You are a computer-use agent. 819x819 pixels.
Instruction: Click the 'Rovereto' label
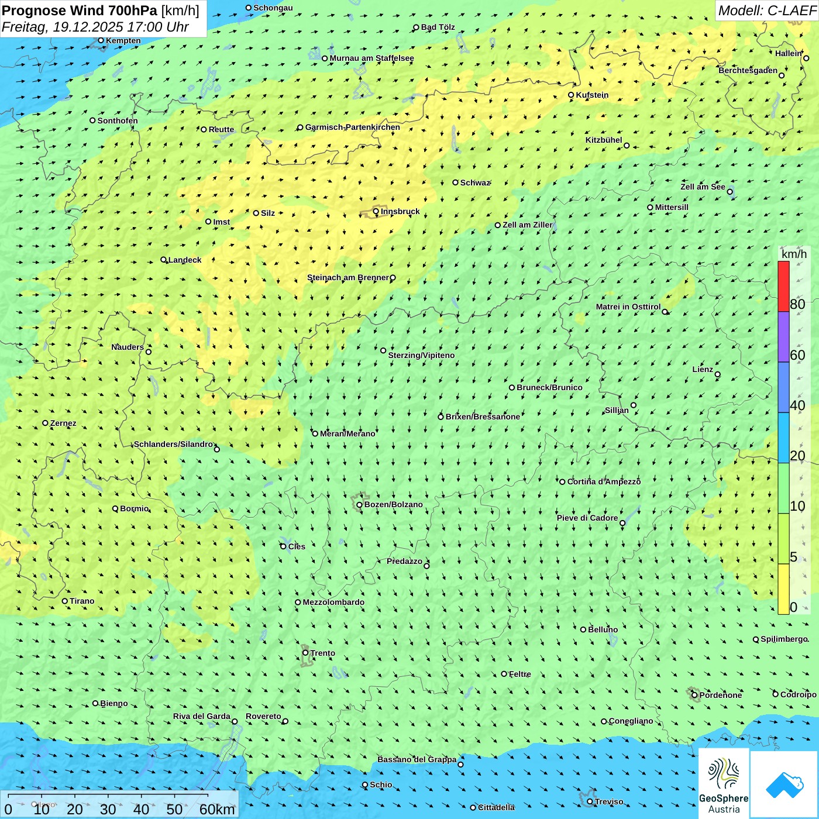click(263, 716)
